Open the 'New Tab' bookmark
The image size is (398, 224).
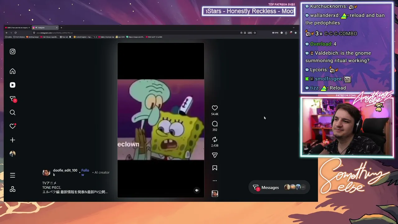(64, 37)
